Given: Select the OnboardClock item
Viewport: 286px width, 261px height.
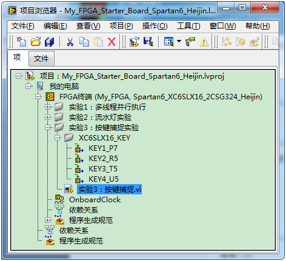Looking at the screenshot, I should point(95,200).
